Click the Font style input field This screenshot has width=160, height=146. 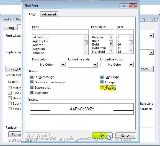pos(102,32)
